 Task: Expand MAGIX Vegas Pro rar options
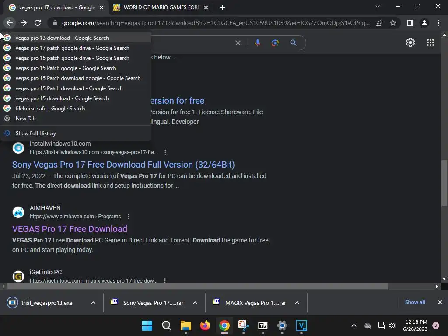pos(297,303)
